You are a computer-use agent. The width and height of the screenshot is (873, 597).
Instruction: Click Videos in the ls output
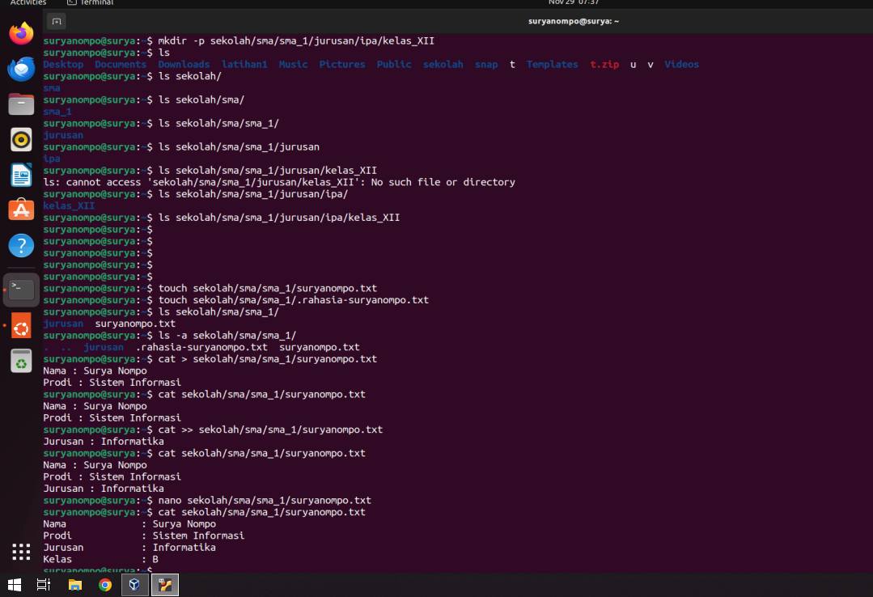681,64
